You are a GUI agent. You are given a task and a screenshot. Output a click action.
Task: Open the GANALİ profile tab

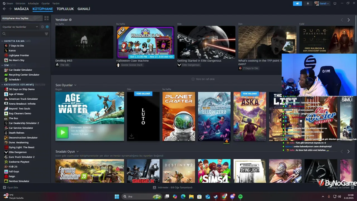point(84,9)
